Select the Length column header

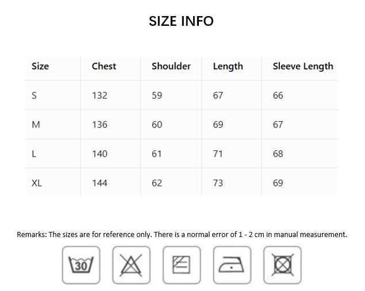[x=228, y=66]
